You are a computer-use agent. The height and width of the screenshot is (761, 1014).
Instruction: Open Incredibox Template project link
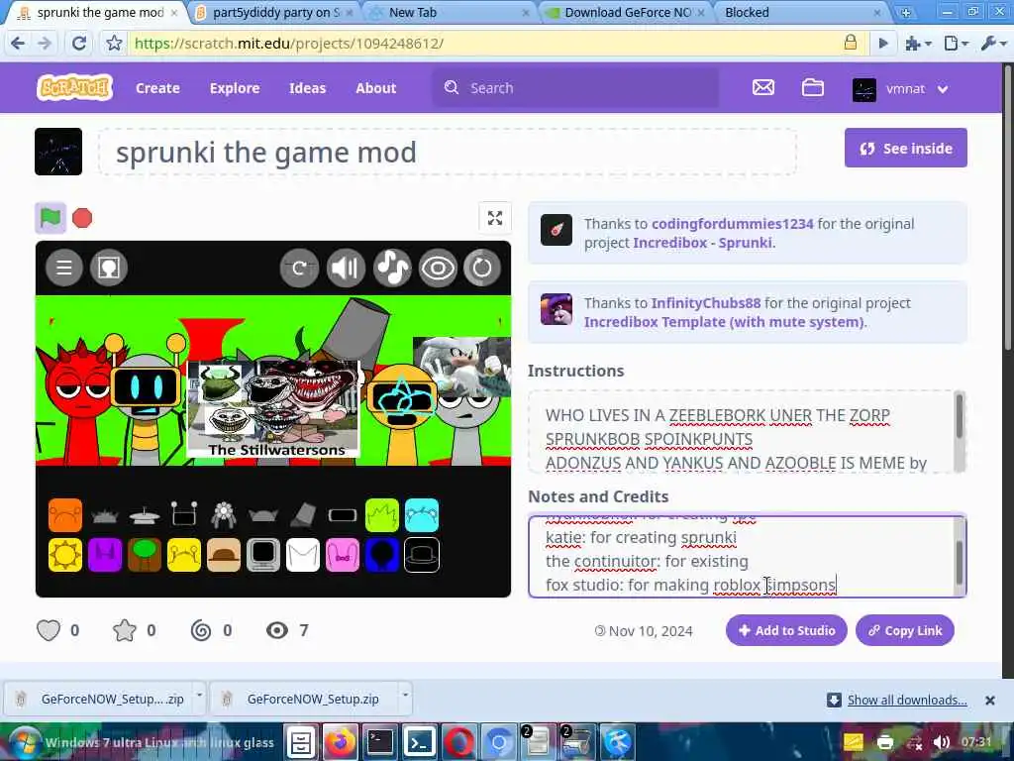click(724, 322)
